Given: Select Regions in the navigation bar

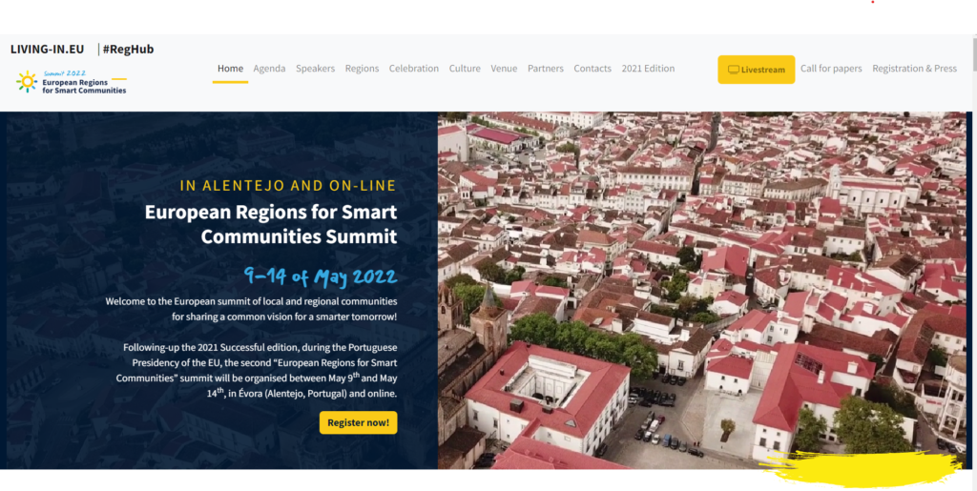Looking at the screenshot, I should click(362, 69).
